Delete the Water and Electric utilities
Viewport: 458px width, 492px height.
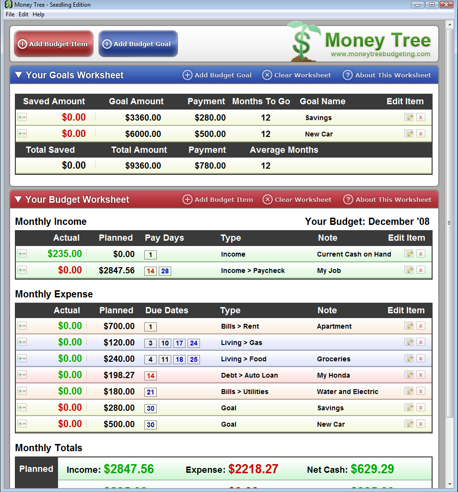421,391
